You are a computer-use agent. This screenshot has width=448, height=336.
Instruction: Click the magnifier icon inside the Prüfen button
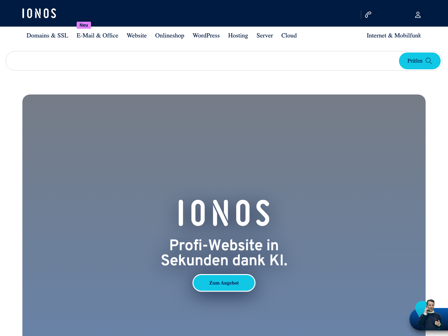(429, 61)
